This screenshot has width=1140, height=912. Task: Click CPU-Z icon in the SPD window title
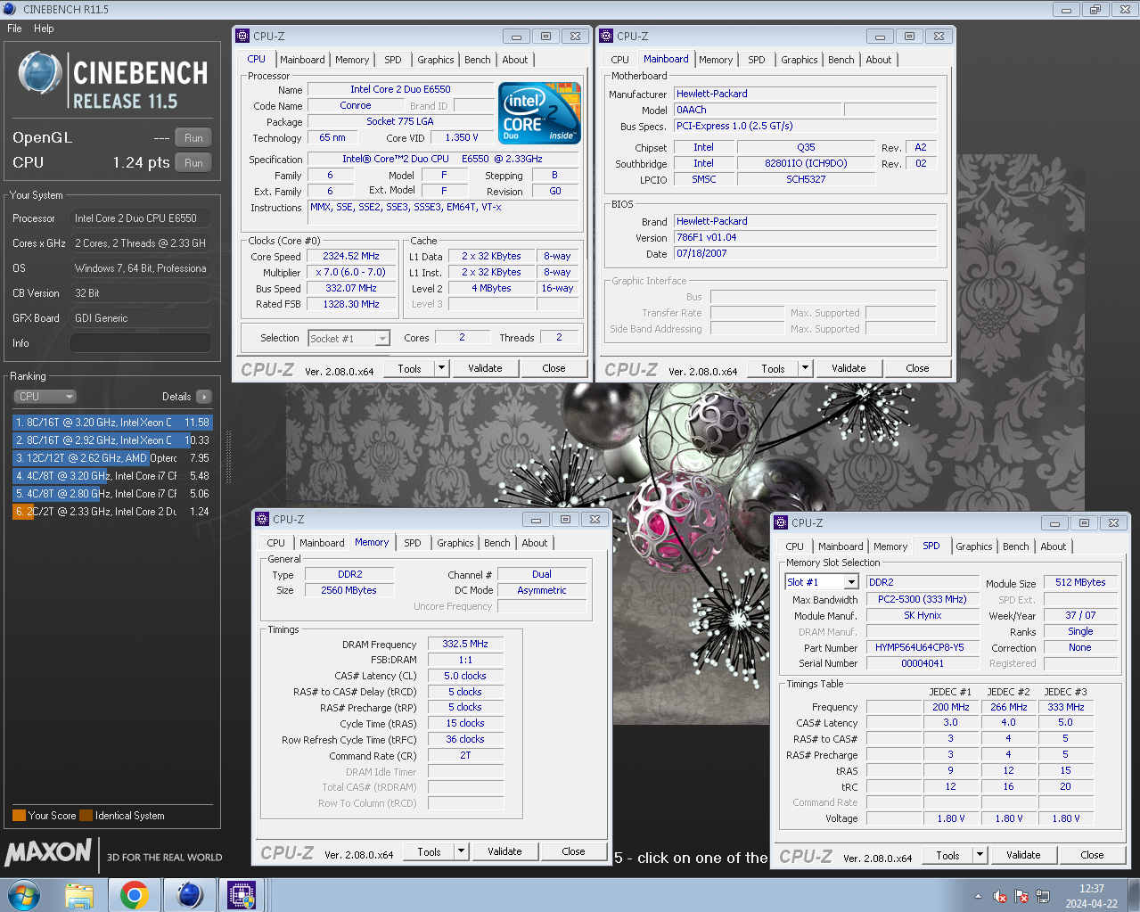click(781, 522)
